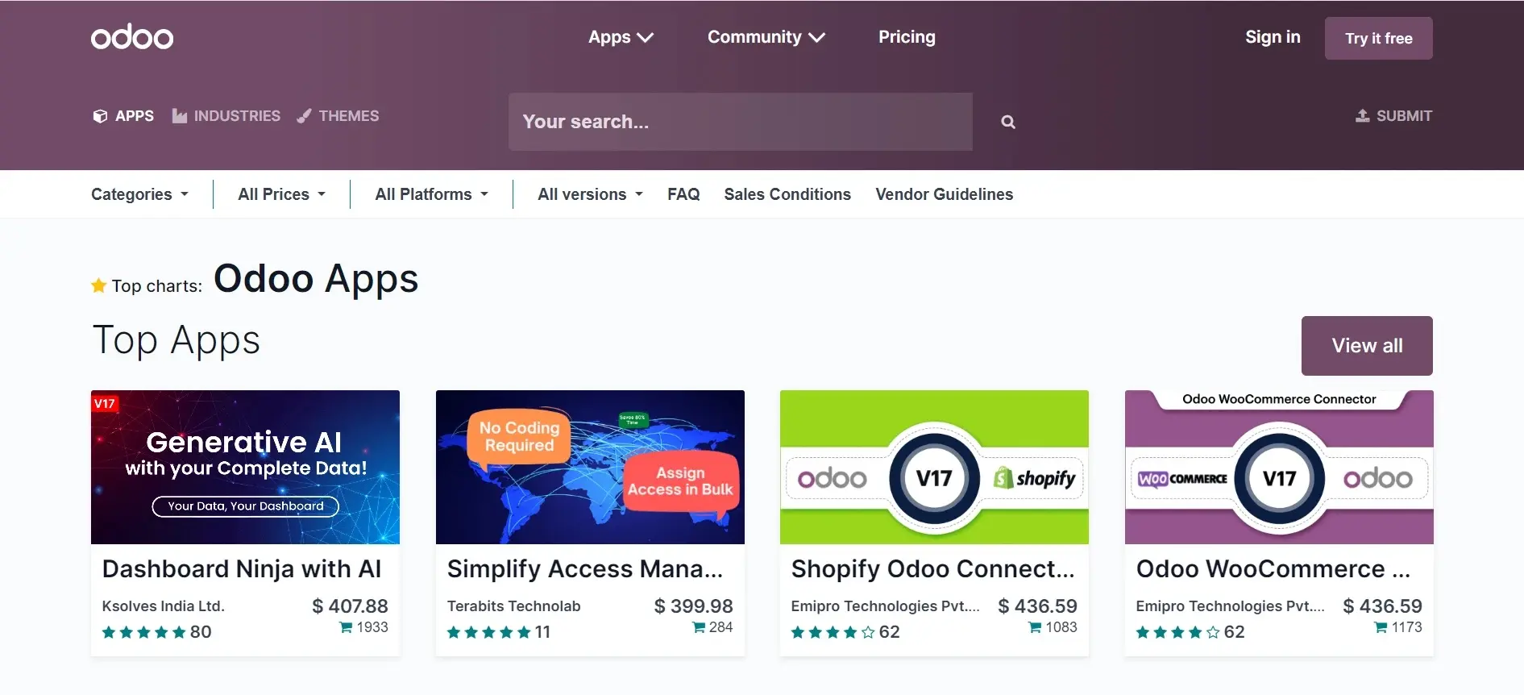Expand the All Prices filter
Viewport: 1524px width, 695px height.
point(280,194)
